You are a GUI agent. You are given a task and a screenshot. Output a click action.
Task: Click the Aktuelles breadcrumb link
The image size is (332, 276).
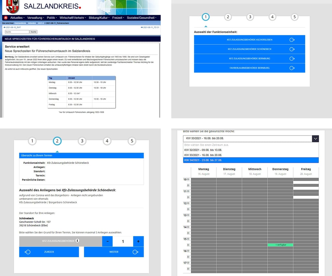[32, 23]
